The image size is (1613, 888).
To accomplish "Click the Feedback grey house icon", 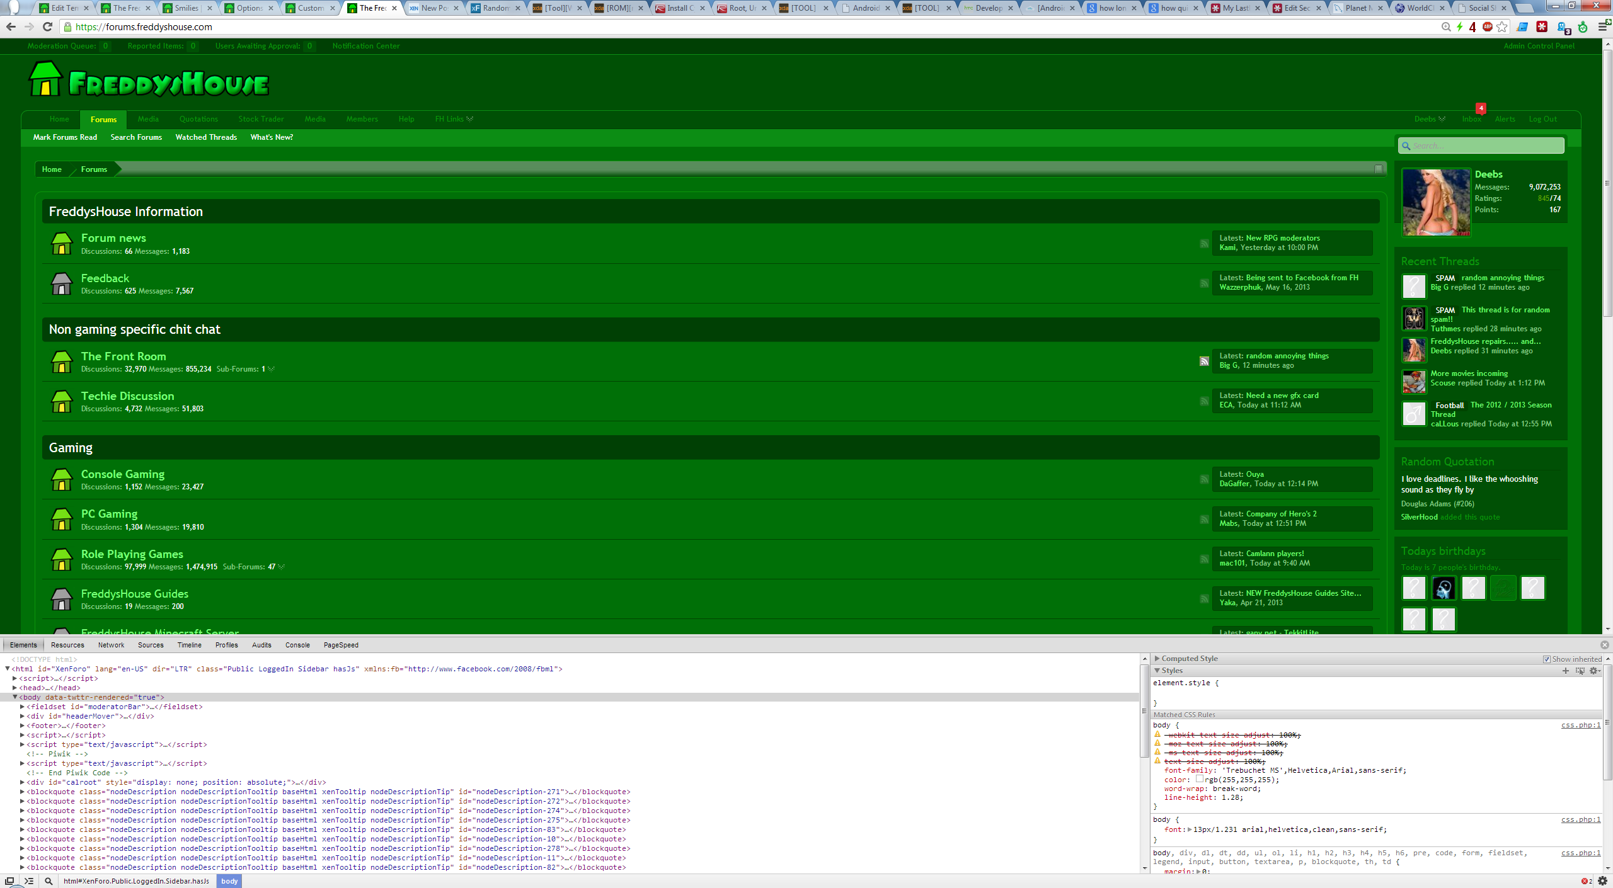I will click(x=62, y=283).
